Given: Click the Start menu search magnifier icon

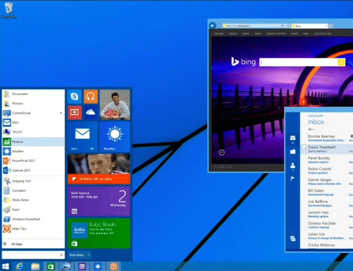Looking at the screenshot, I should [61, 255].
